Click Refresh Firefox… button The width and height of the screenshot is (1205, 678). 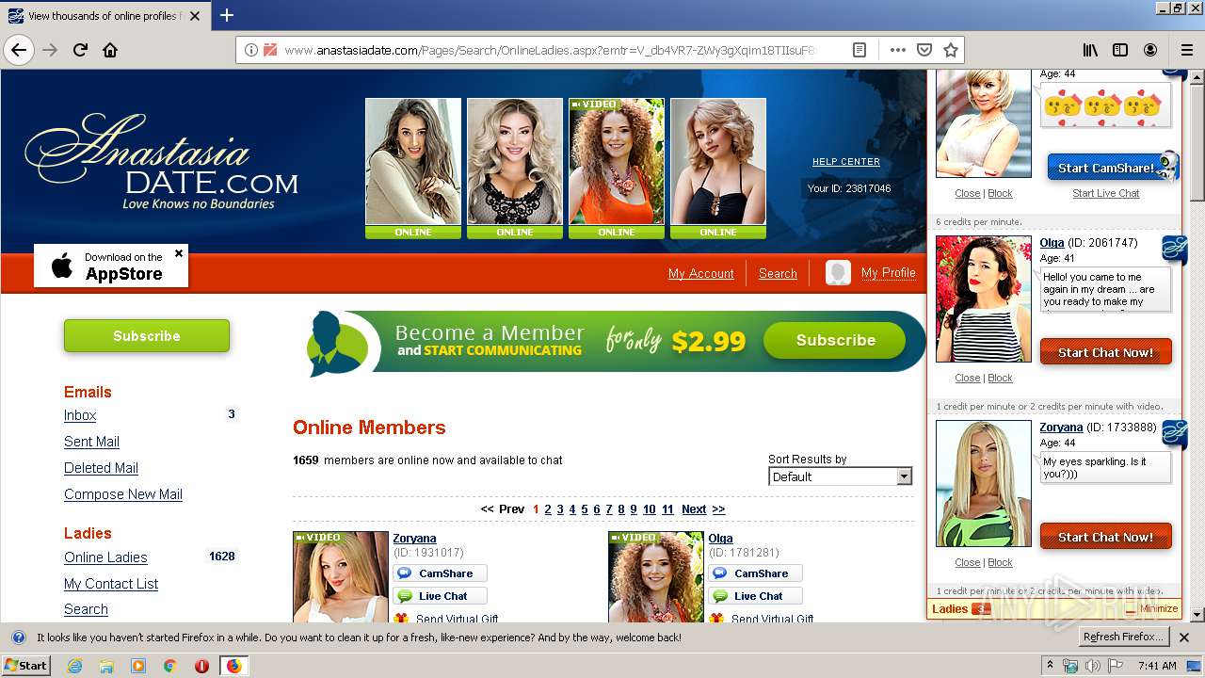pyautogui.click(x=1123, y=638)
